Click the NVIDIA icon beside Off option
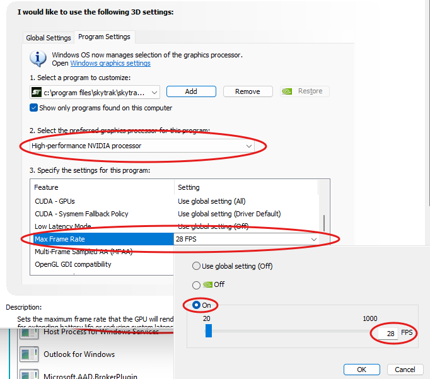 [208, 284]
